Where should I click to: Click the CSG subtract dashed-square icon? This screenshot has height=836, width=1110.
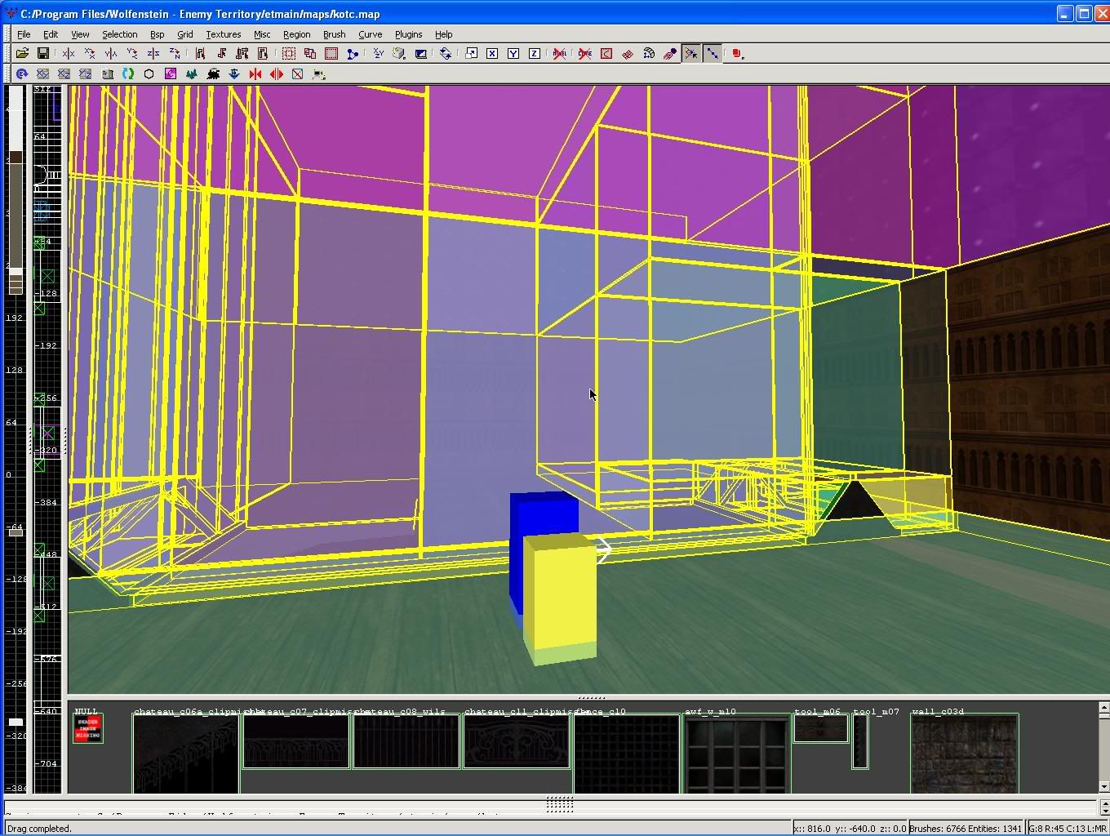pyautogui.click(x=289, y=53)
